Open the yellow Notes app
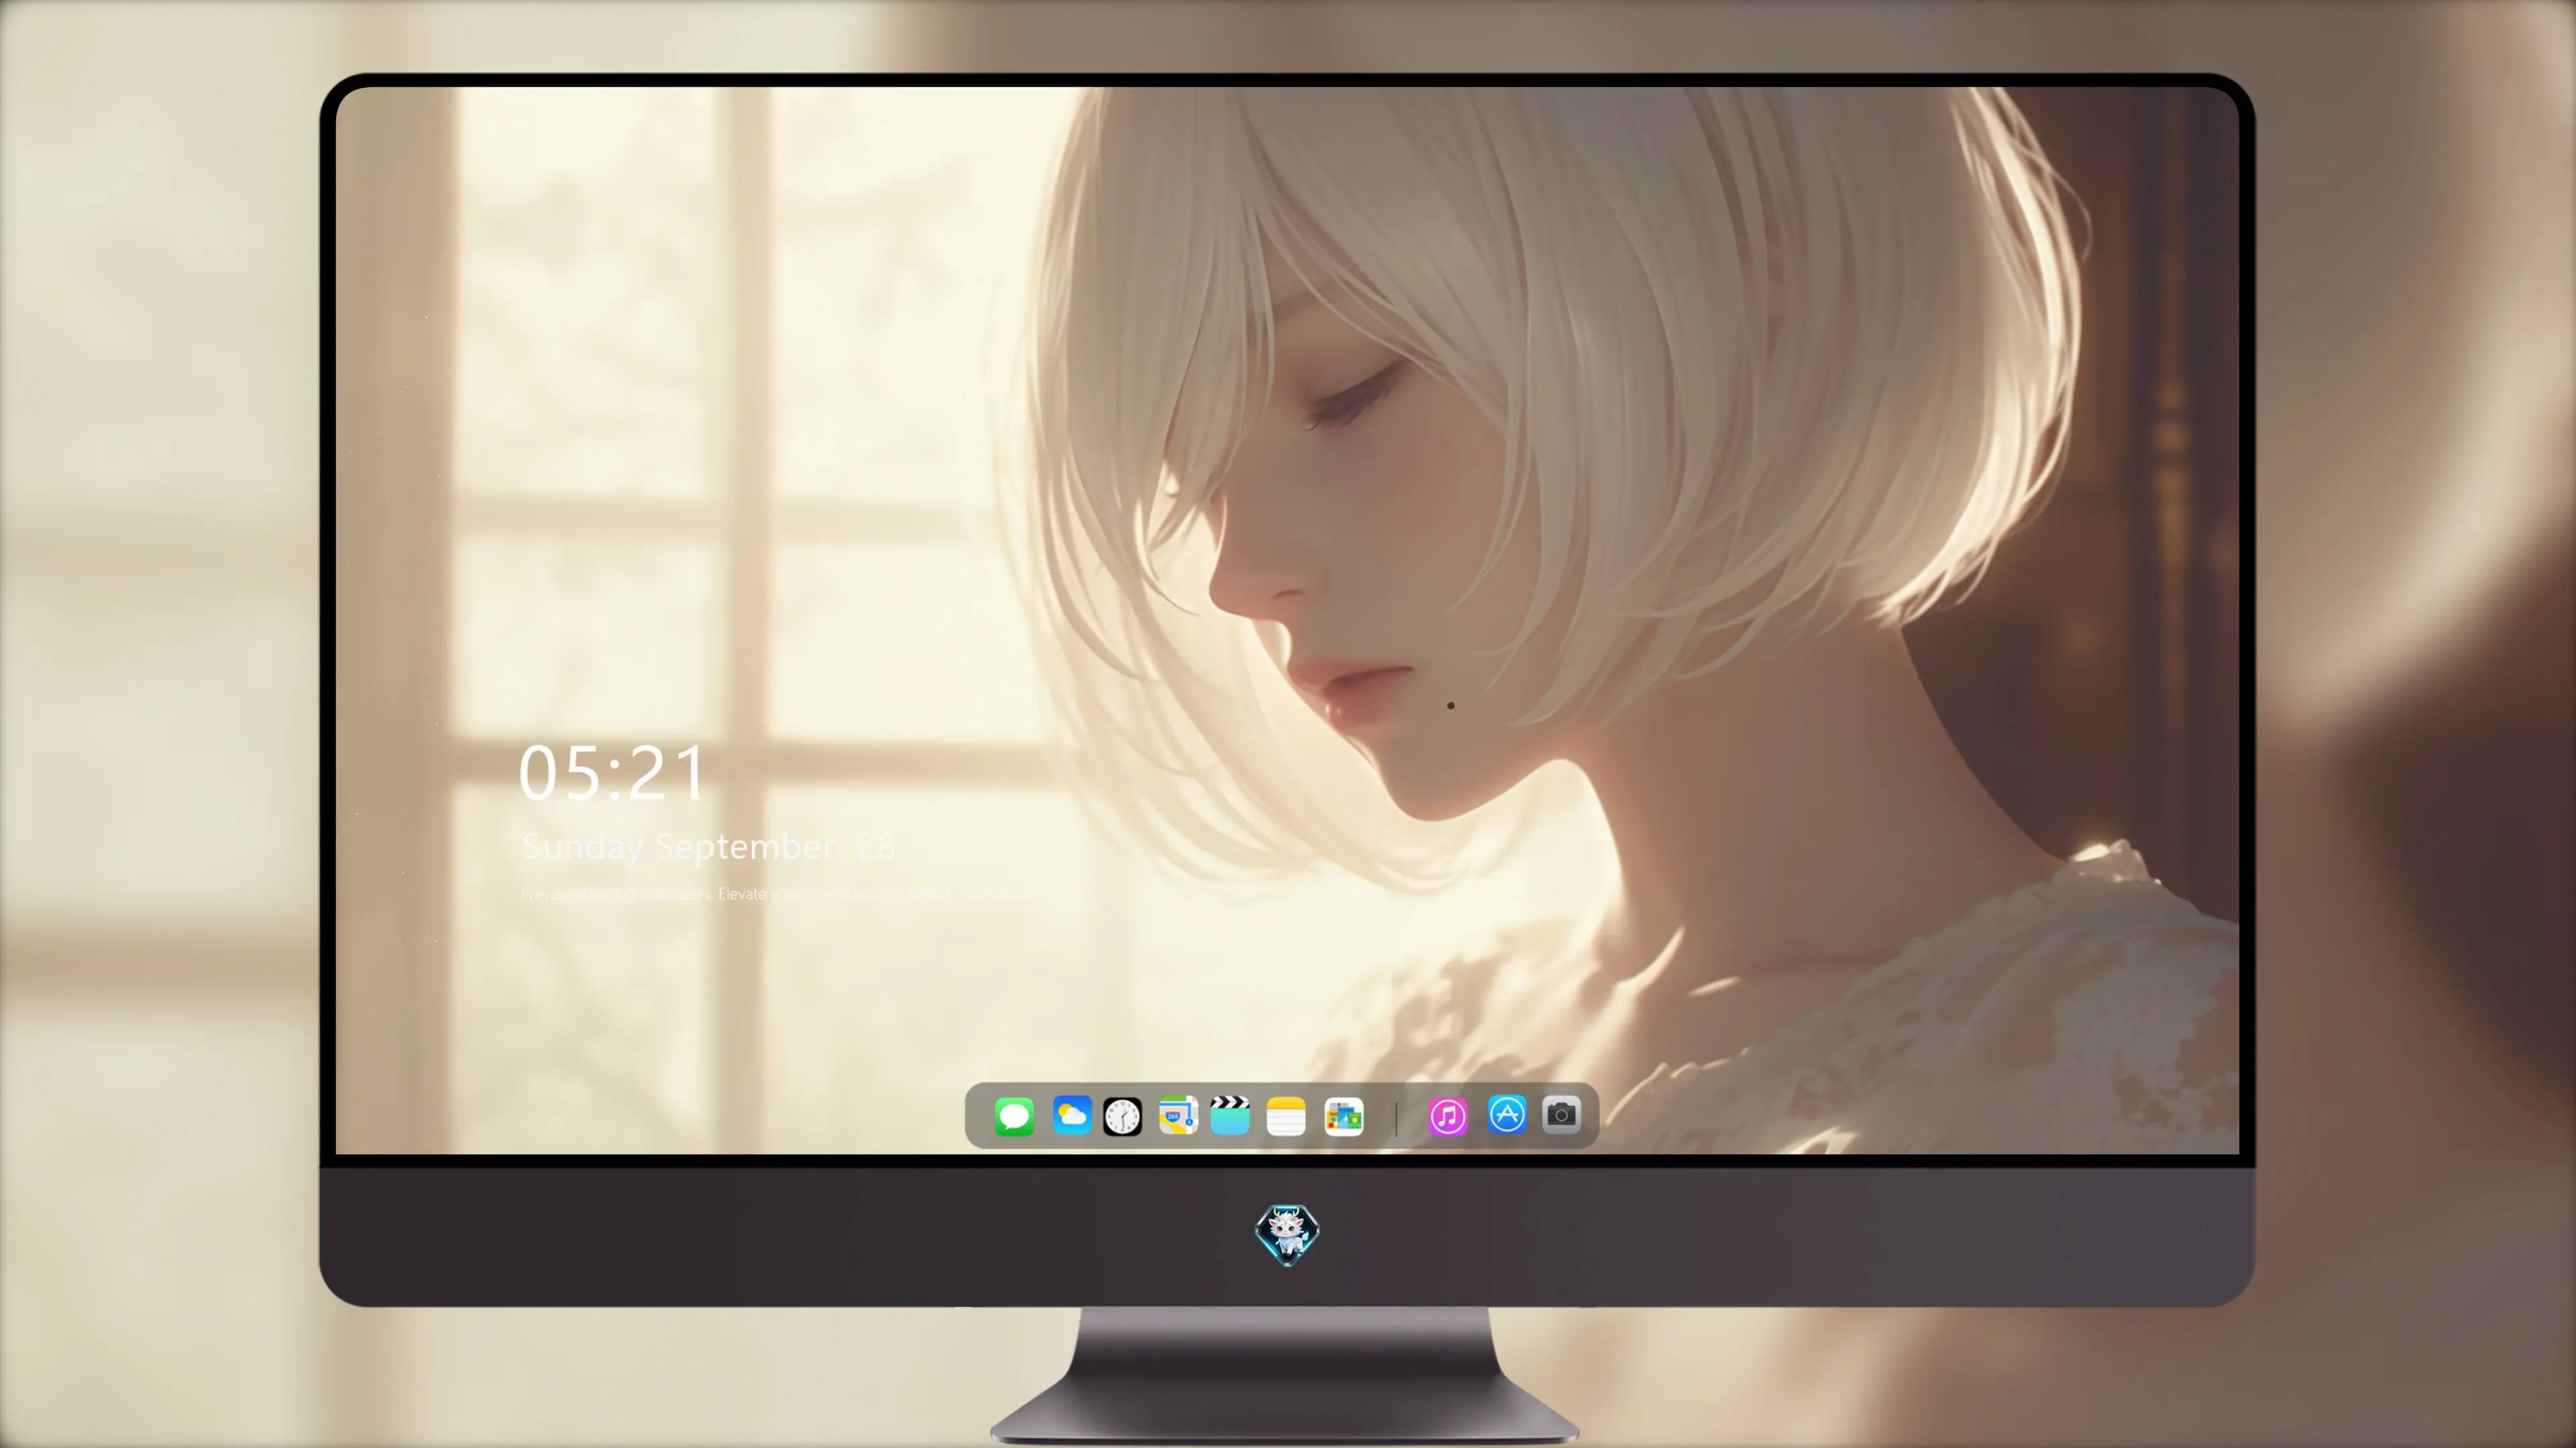Screen dimensions: 2576x1448 tap(1286, 1116)
